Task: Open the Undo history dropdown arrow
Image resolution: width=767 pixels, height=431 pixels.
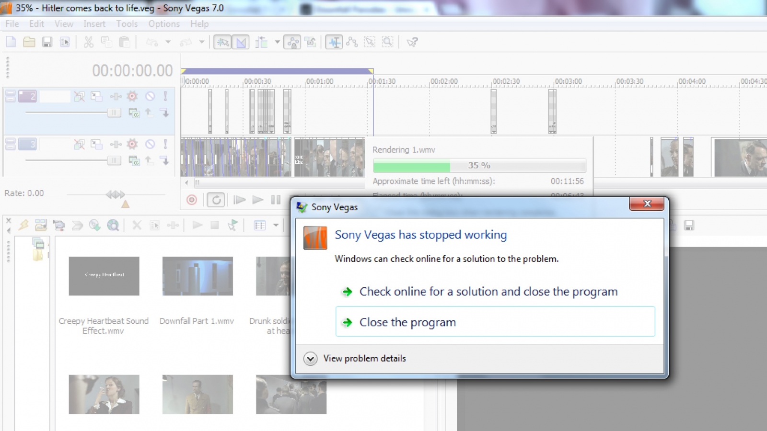Action: pyautogui.click(x=168, y=42)
